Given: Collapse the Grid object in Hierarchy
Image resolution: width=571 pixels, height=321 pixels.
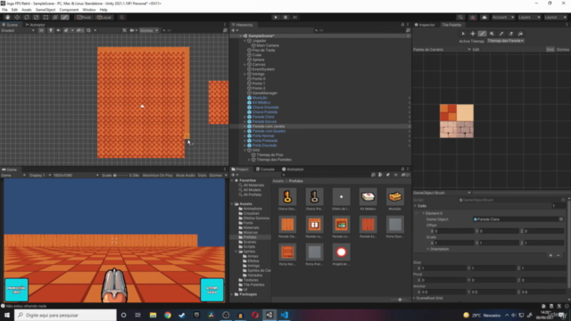Looking at the screenshot, I should [x=245, y=151].
